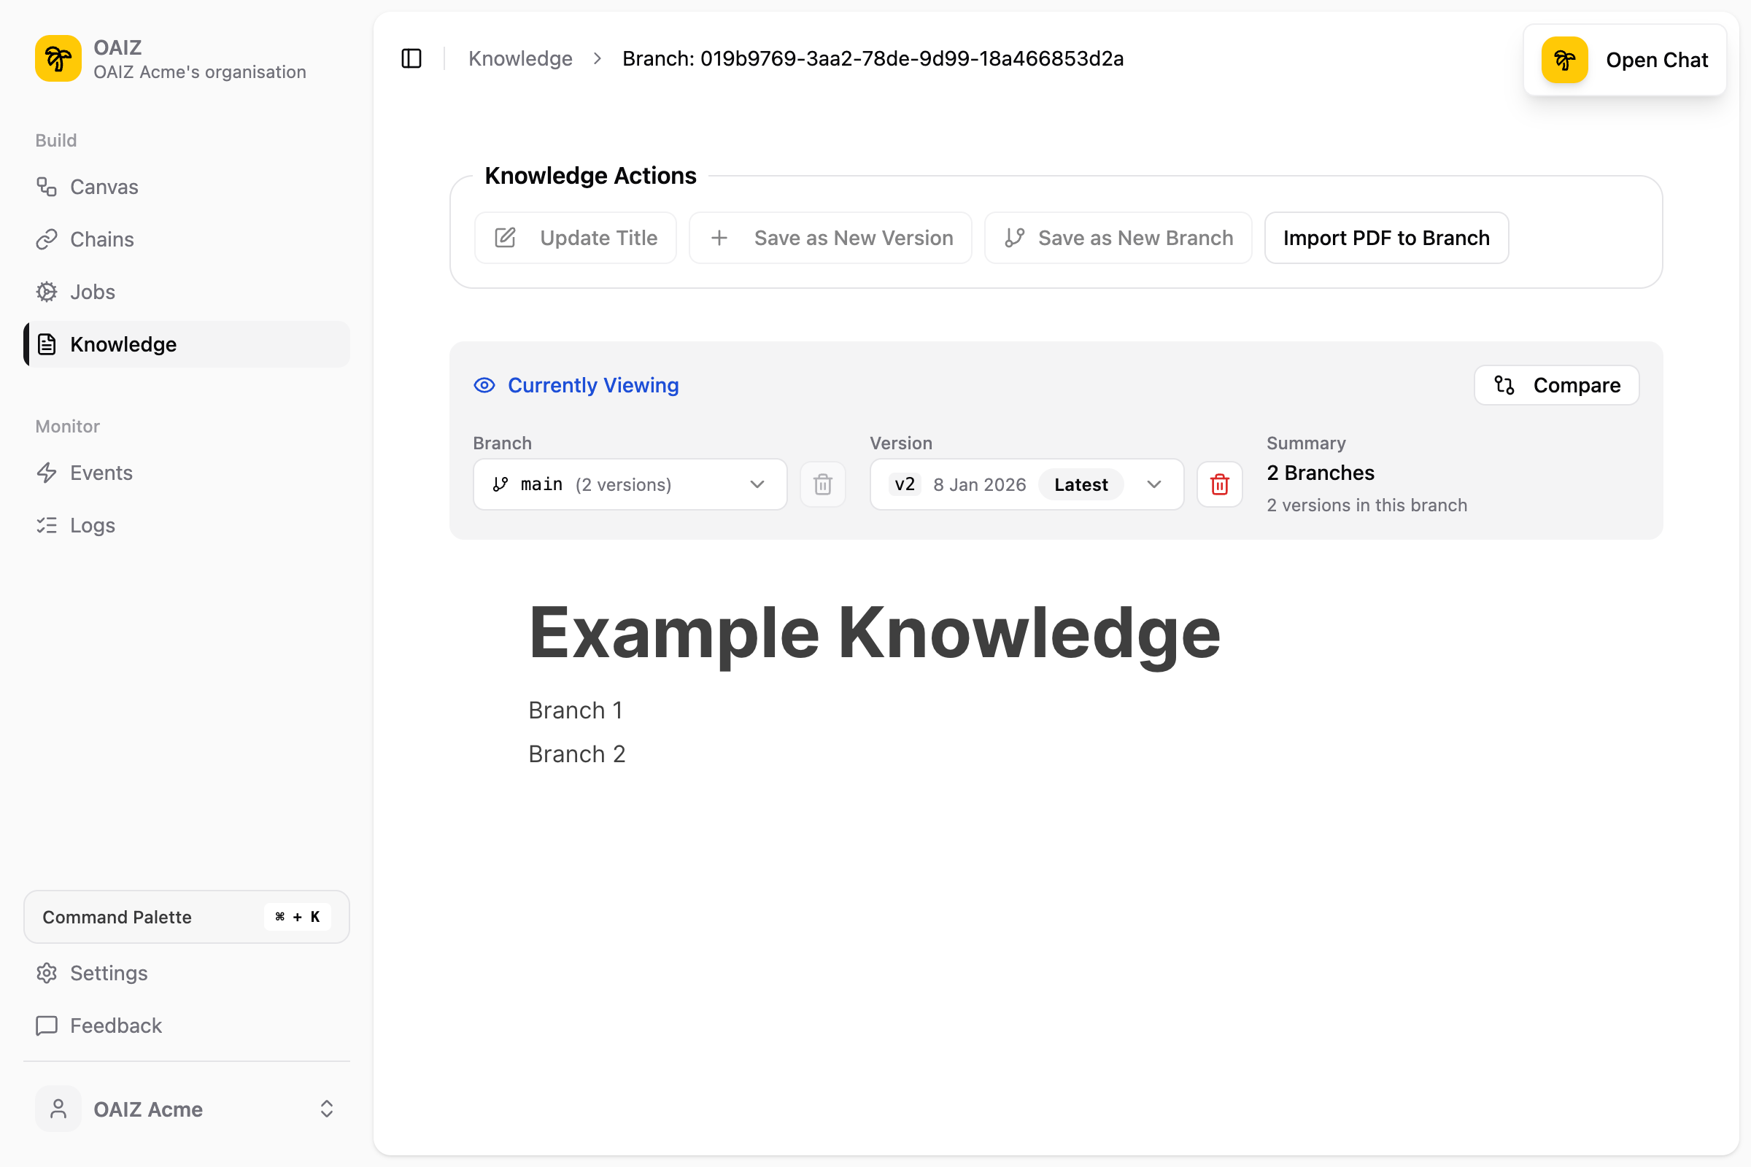Open the Logs panel
The image size is (1751, 1167).
(x=92, y=524)
